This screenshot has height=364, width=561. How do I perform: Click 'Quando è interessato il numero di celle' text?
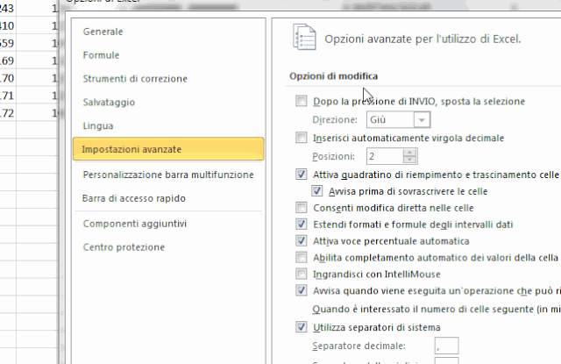[437, 310]
